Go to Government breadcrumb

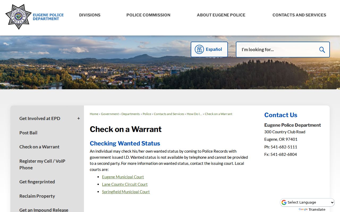pos(110,114)
